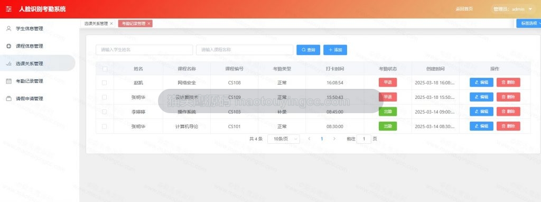The height and width of the screenshot is (202, 541).
Task: Check the row for 张明华 云计算技术
Action: tap(105, 97)
